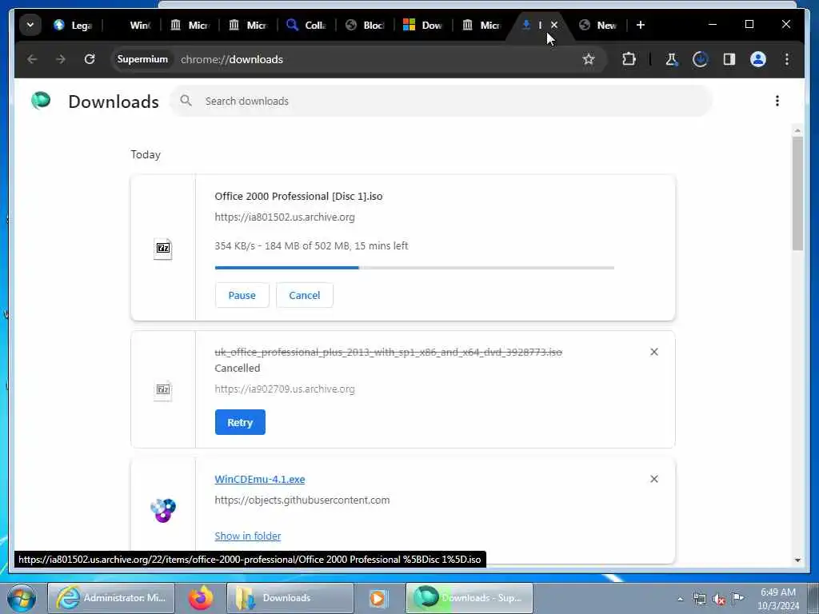Open the Action Center flag icon
The width and height of the screenshot is (819, 614).
click(738, 598)
